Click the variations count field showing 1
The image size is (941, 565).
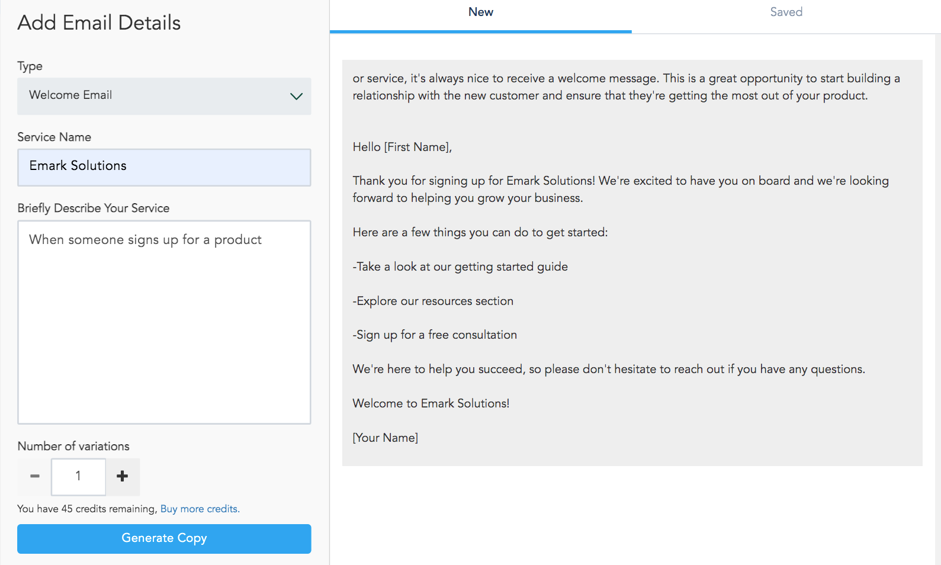pos(78,476)
